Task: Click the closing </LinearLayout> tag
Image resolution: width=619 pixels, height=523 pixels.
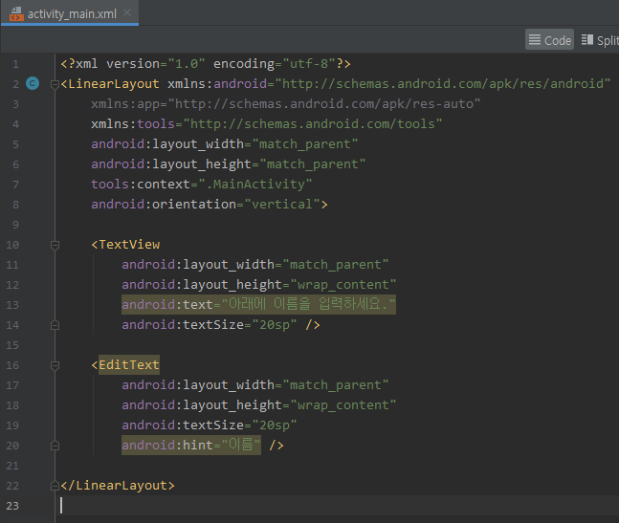Action: (x=118, y=485)
